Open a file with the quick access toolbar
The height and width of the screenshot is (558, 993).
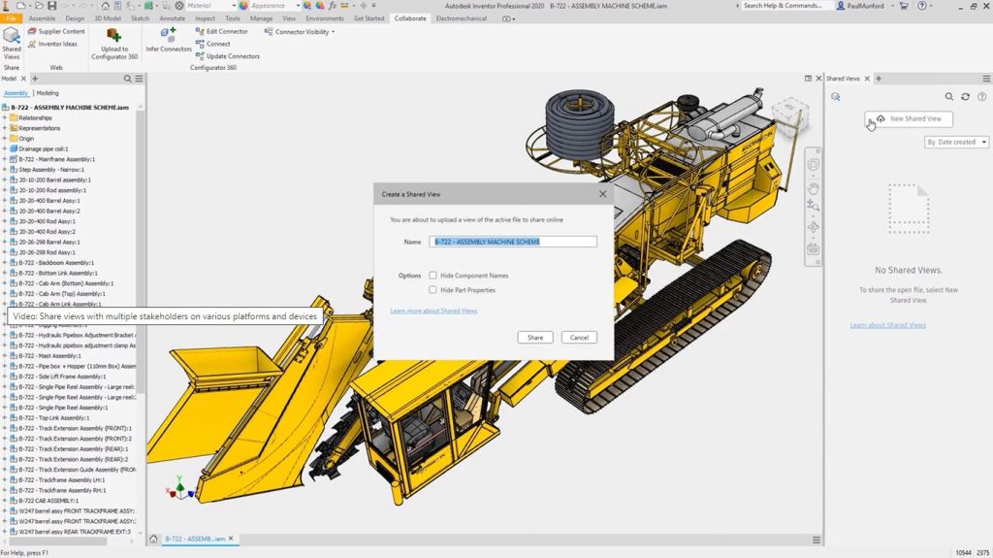[39, 6]
